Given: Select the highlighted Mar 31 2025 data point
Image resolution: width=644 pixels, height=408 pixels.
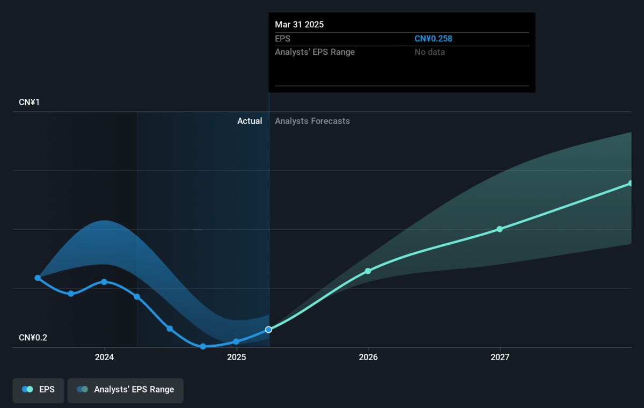Looking at the screenshot, I should (268, 330).
